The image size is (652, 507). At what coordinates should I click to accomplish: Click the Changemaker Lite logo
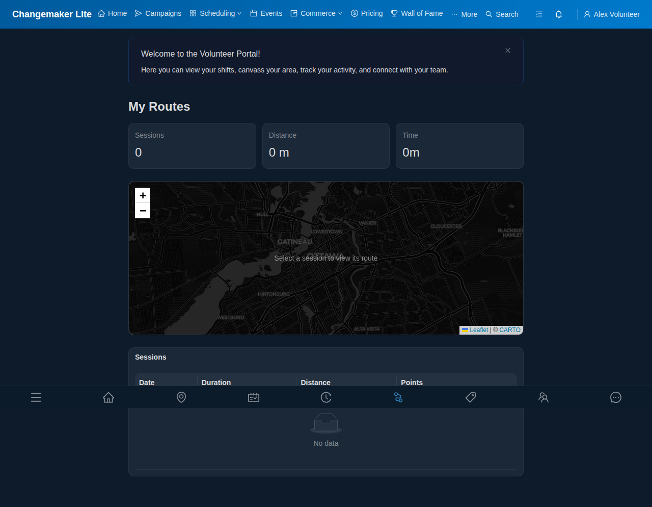click(x=52, y=14)
